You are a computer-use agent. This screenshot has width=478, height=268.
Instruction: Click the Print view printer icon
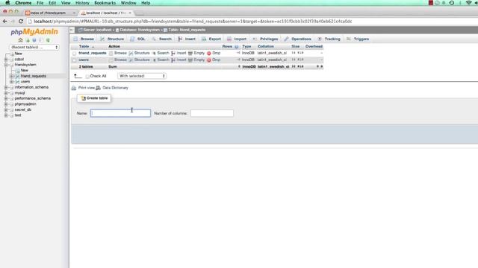click(x=74, y=88)
